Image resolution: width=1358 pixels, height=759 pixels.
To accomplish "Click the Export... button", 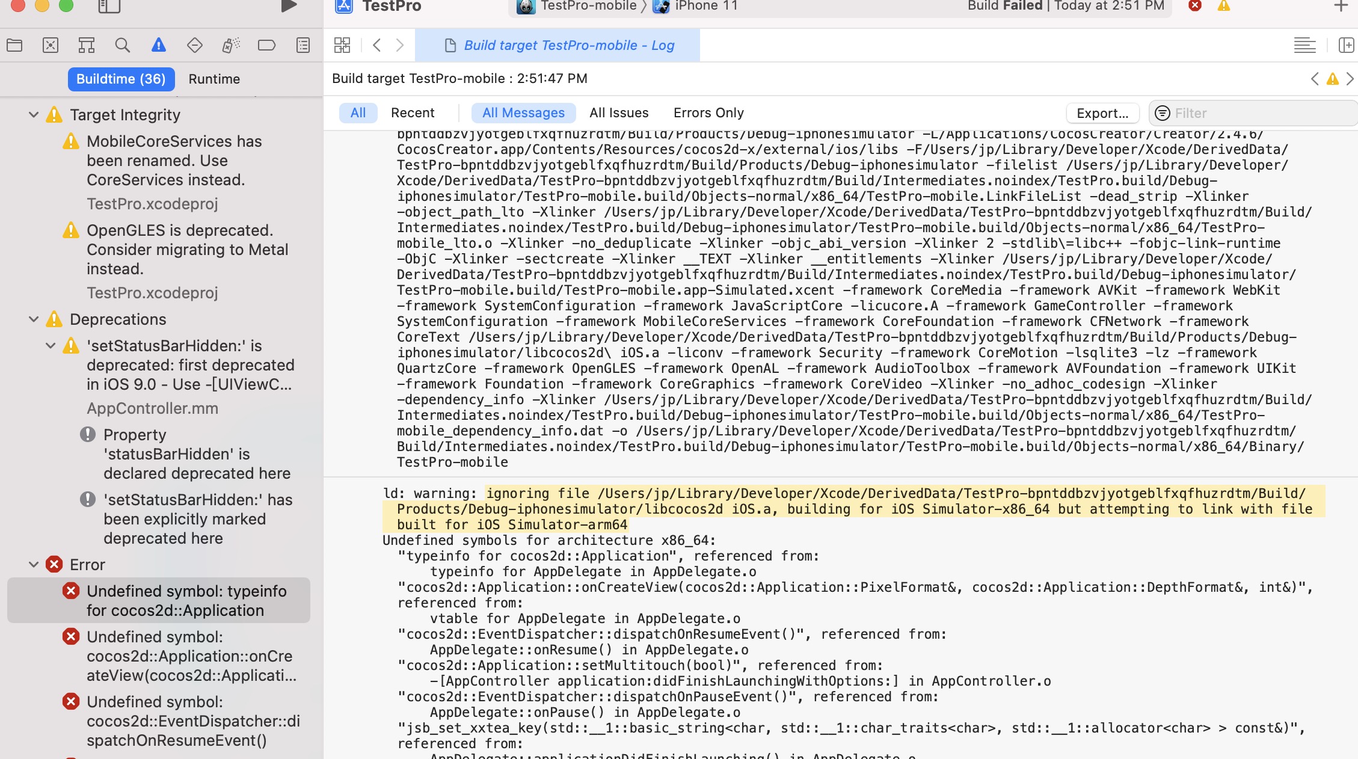I will [1102, 113].
